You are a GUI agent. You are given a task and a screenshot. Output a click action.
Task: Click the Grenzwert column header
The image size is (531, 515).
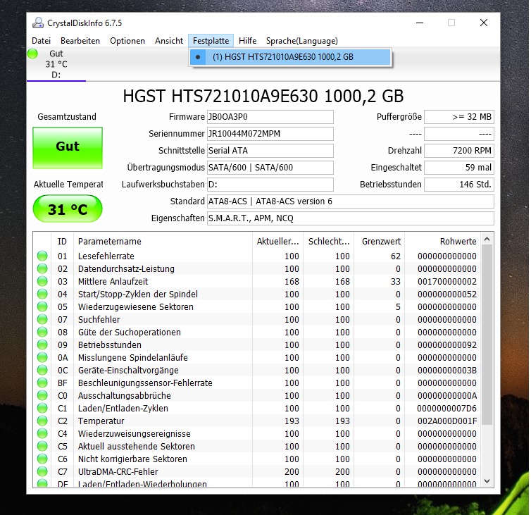[x=380, y=241]
